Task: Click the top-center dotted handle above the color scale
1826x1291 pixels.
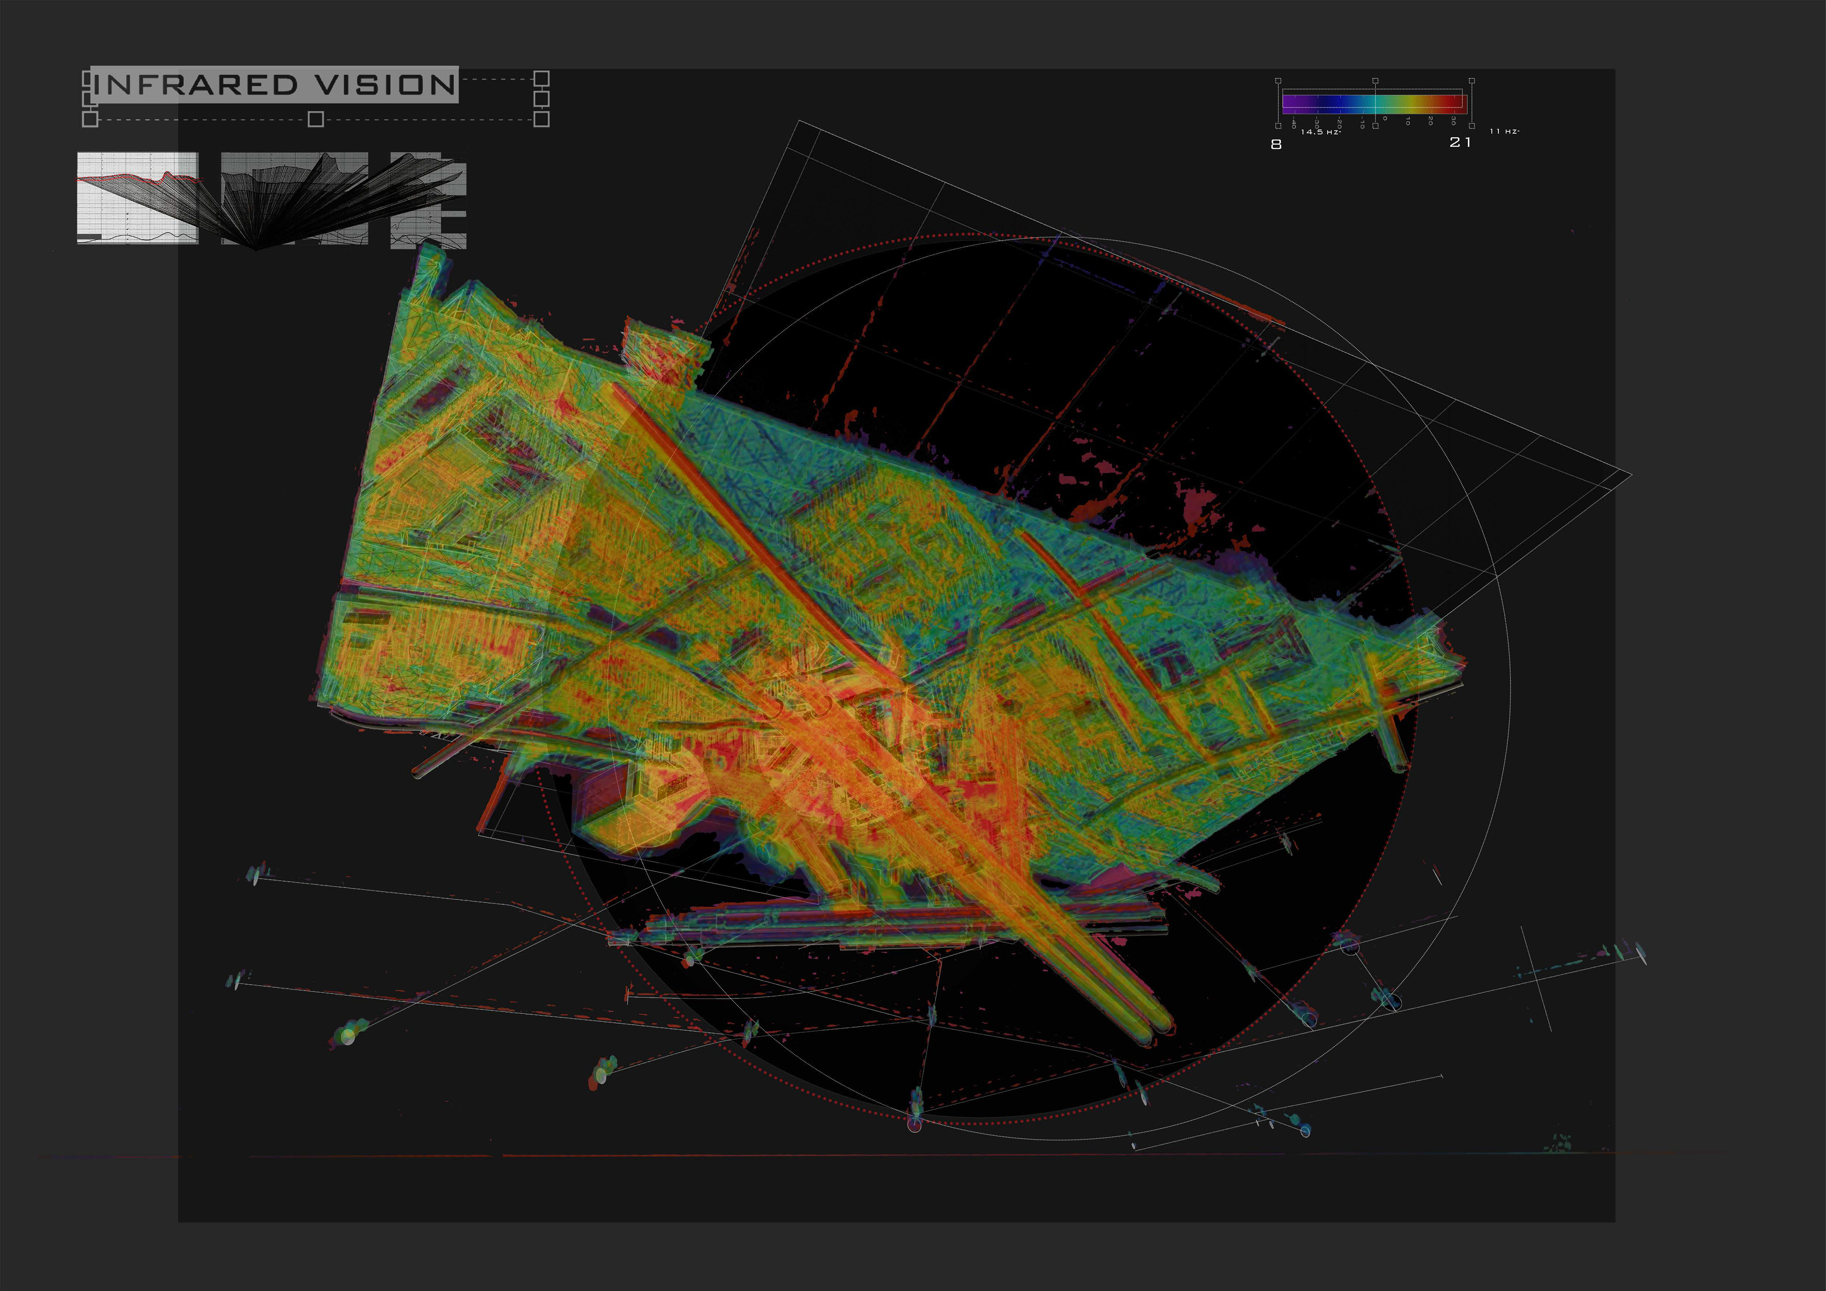Action: (1375, 81)
